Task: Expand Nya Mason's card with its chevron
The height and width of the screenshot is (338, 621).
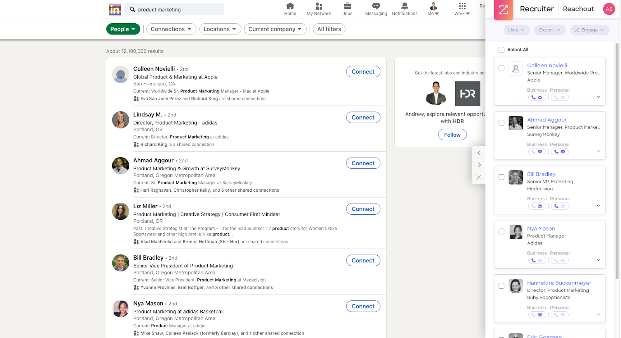Action: [x=598, y=260]
